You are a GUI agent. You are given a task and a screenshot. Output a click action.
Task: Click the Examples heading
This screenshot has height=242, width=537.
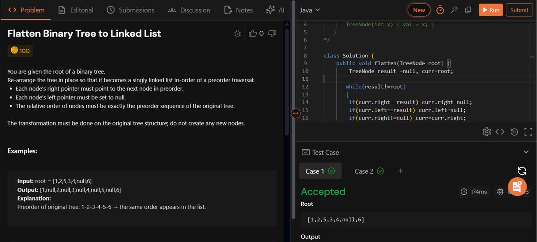pyautogui.click(x=22, y=151)
